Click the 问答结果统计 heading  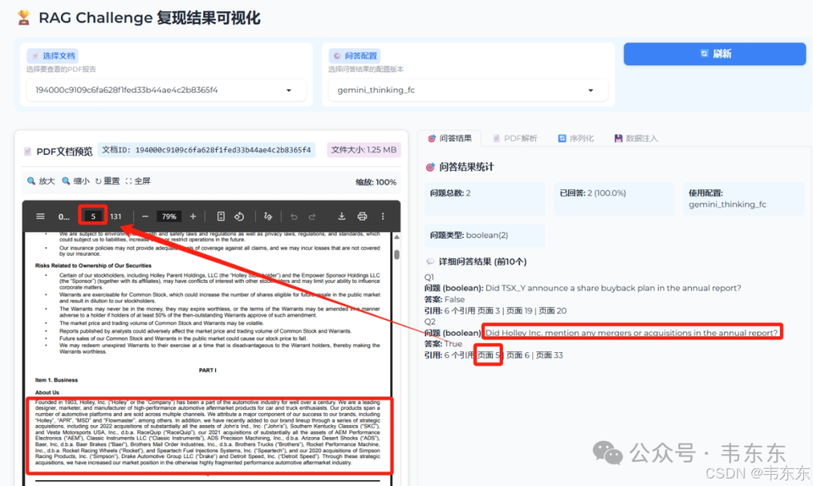(x=467, y=167)
